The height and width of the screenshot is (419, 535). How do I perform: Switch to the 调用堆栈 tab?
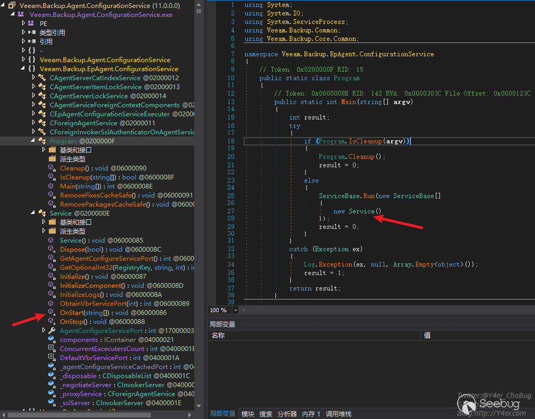click(x=338, y=414)
